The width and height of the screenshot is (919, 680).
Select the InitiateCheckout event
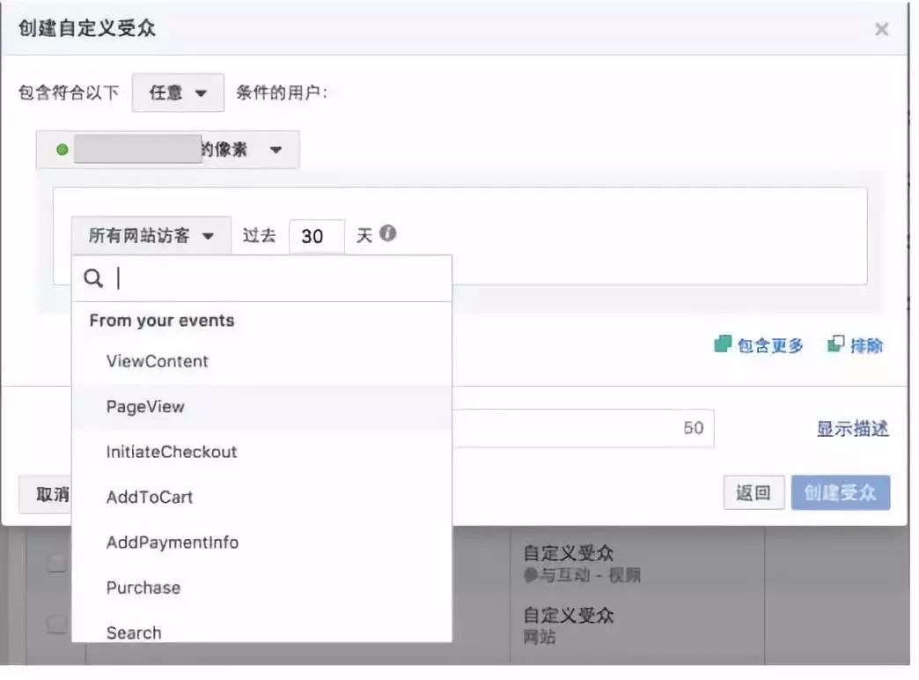pyautogui.click(x=172, y=452)
